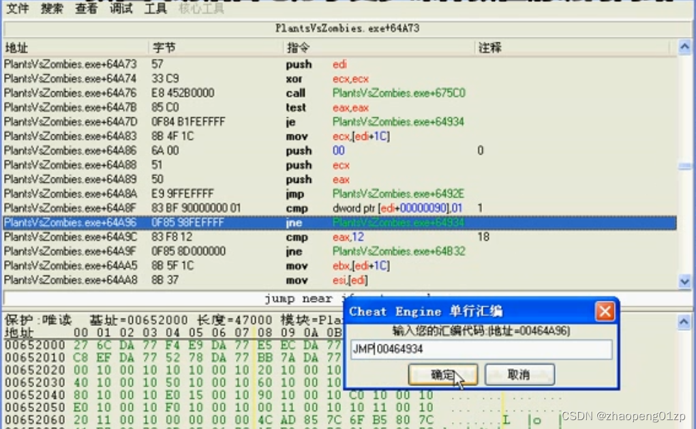This screenshot has width=696, height=429.
Task: Click jmp target PlantsVsZombies.exe+6492E
Action: pyautogui.click(x=398, y=194)
